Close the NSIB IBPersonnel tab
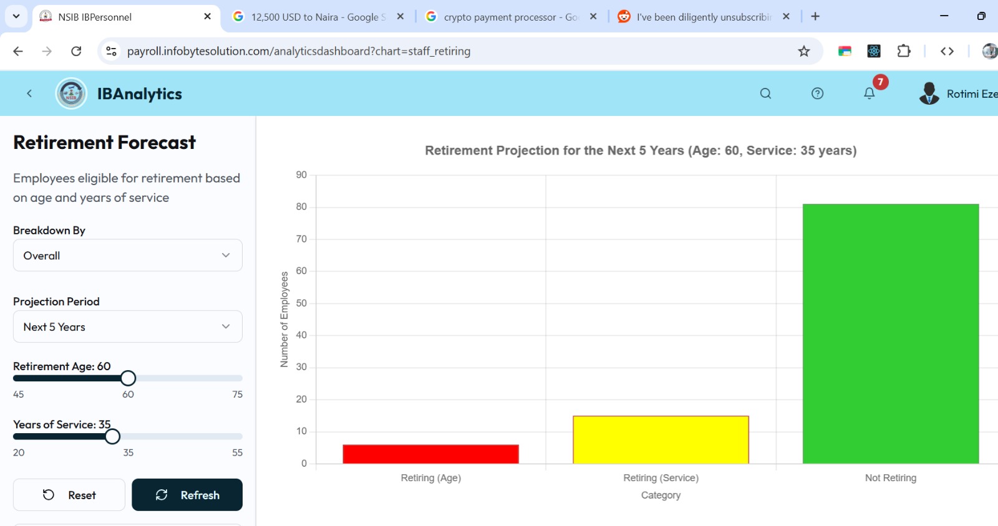Image resolution: width=998 pixels, height=526 pixels. click(207, 17)
